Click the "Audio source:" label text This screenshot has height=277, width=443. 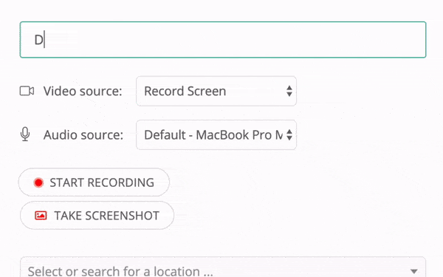coord(83,135)
